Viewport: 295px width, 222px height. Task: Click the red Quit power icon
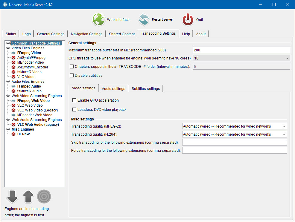188,19
